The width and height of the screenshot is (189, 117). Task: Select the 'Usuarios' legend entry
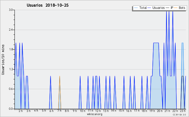tap(158, 8)
